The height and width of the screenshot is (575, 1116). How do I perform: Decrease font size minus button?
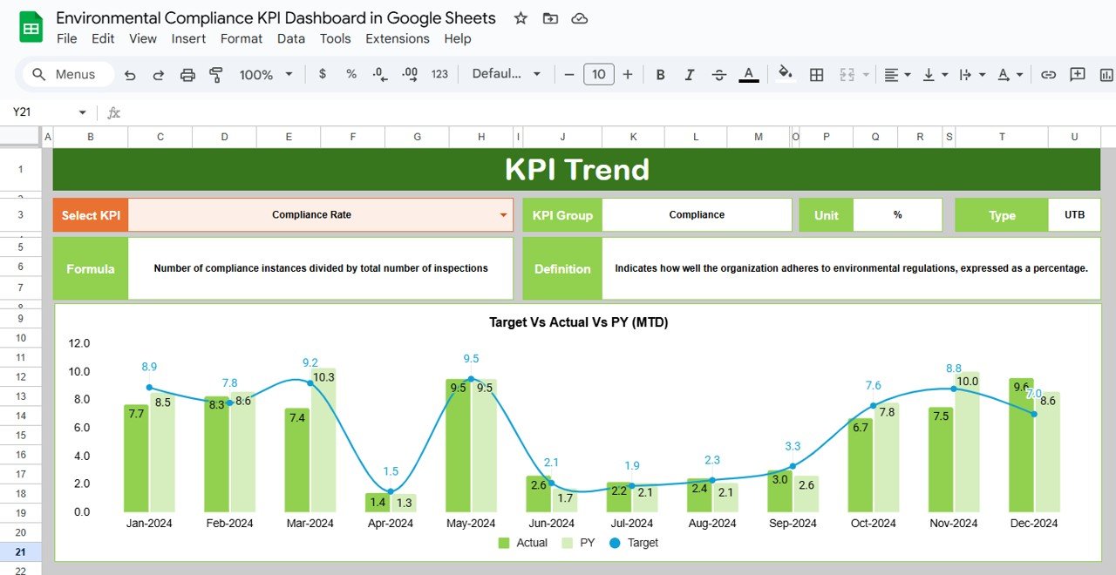point(569,75)
